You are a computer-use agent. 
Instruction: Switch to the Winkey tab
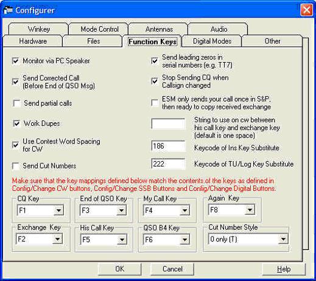pyautogui.click(x=38, y=29)
